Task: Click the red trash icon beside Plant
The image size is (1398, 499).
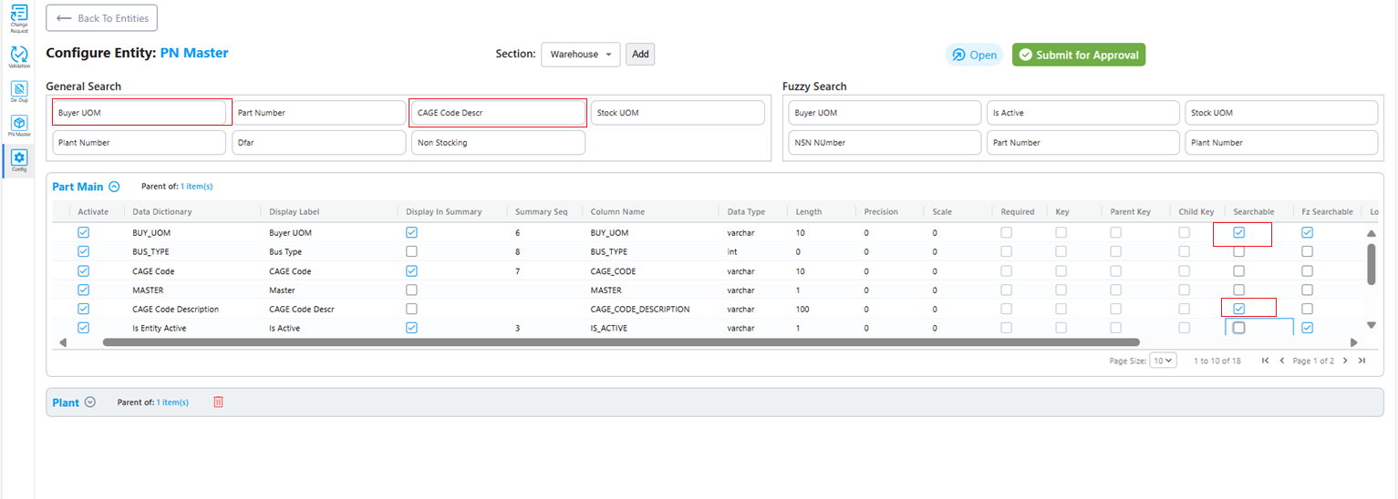Action: click(x=218, y=402)
